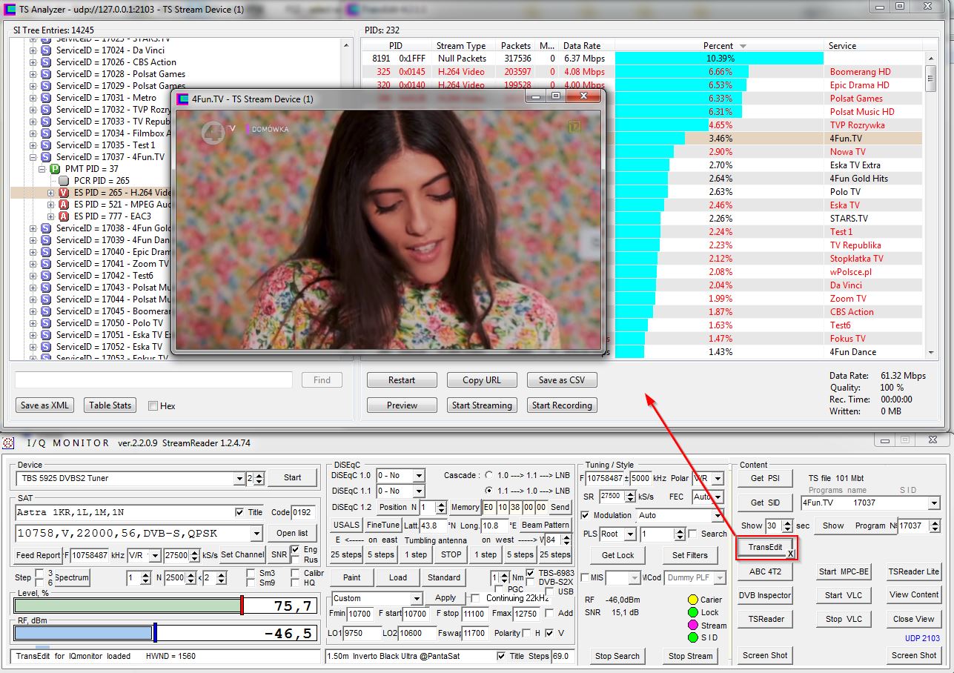Image resolution: width=954 pixels, height=673 pixels.
Task: Click the Stop Stream button
Action: (690, 655)
